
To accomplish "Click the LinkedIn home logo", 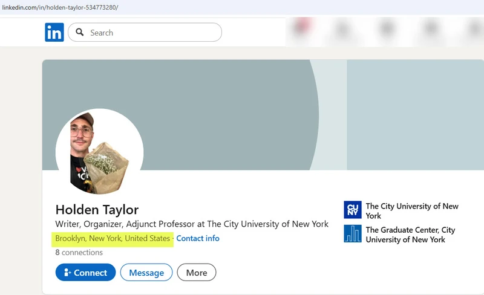I will (54, 32).
